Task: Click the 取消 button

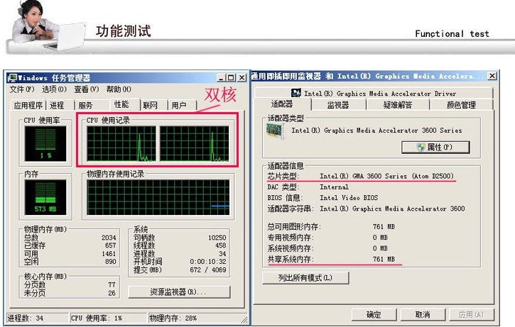Action: click(423, 314)
